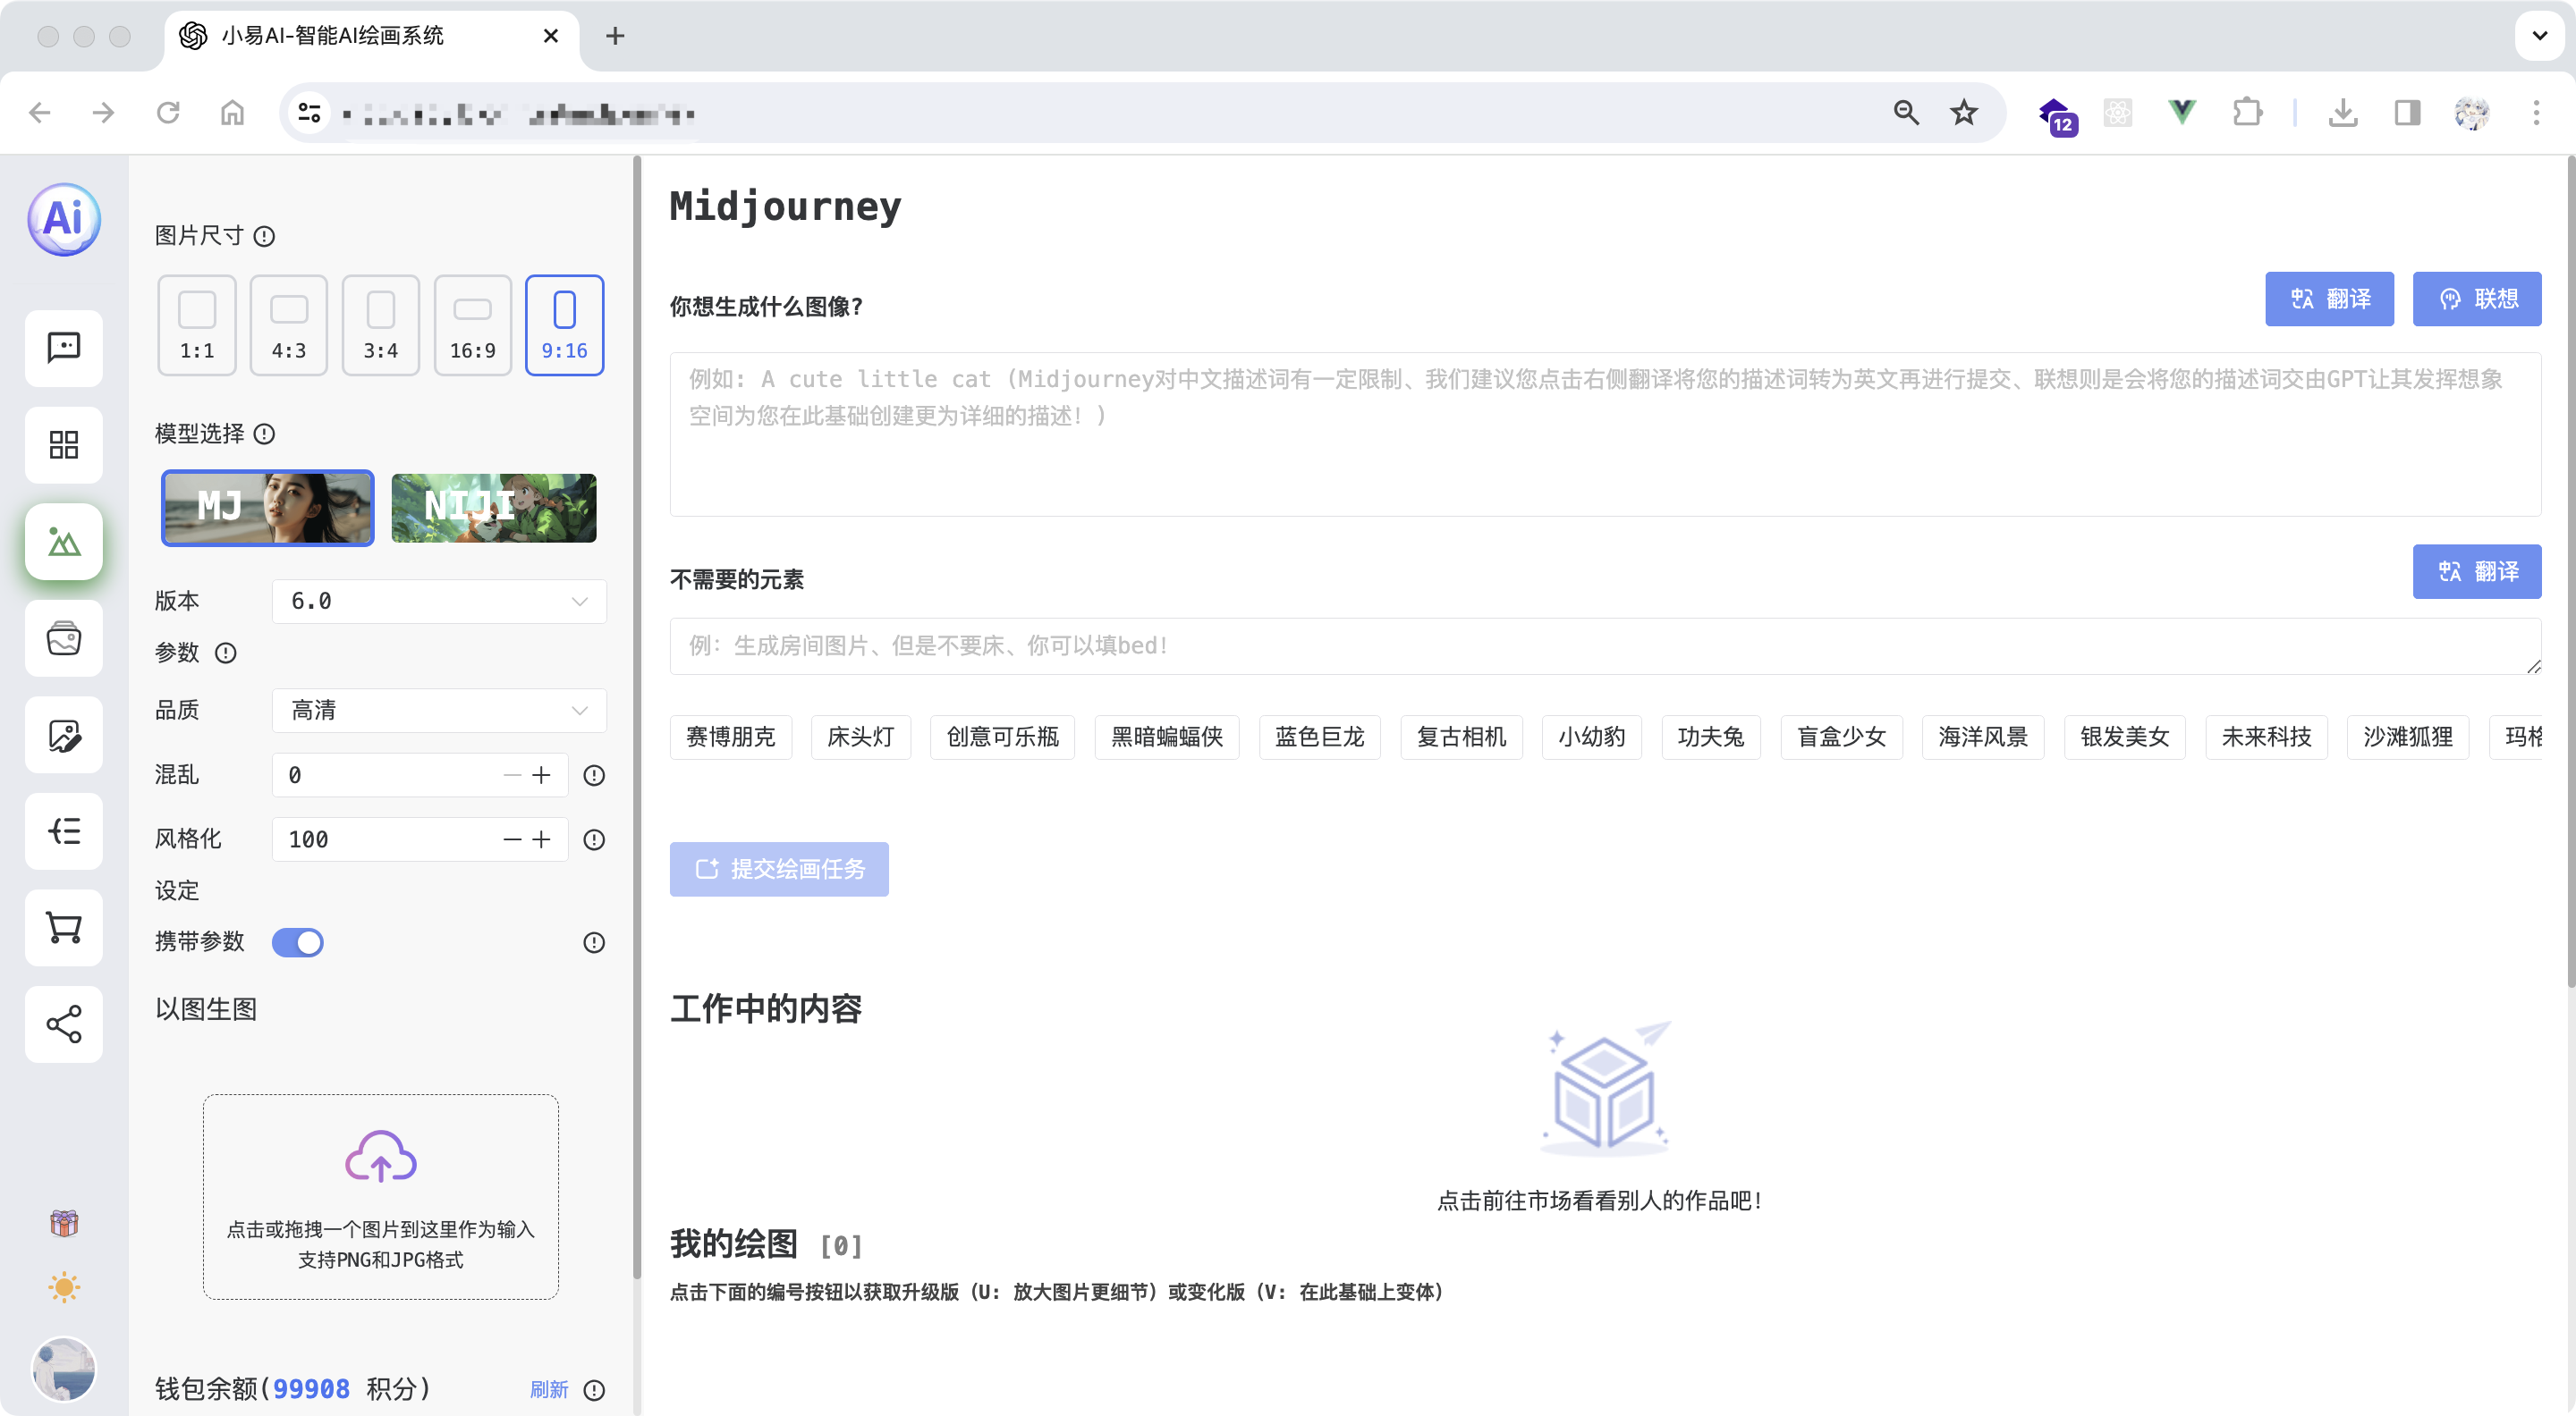The image size is (2576, 1416).
Task: Select the 小易AI browser tab
Action: (x=370, y=36)
